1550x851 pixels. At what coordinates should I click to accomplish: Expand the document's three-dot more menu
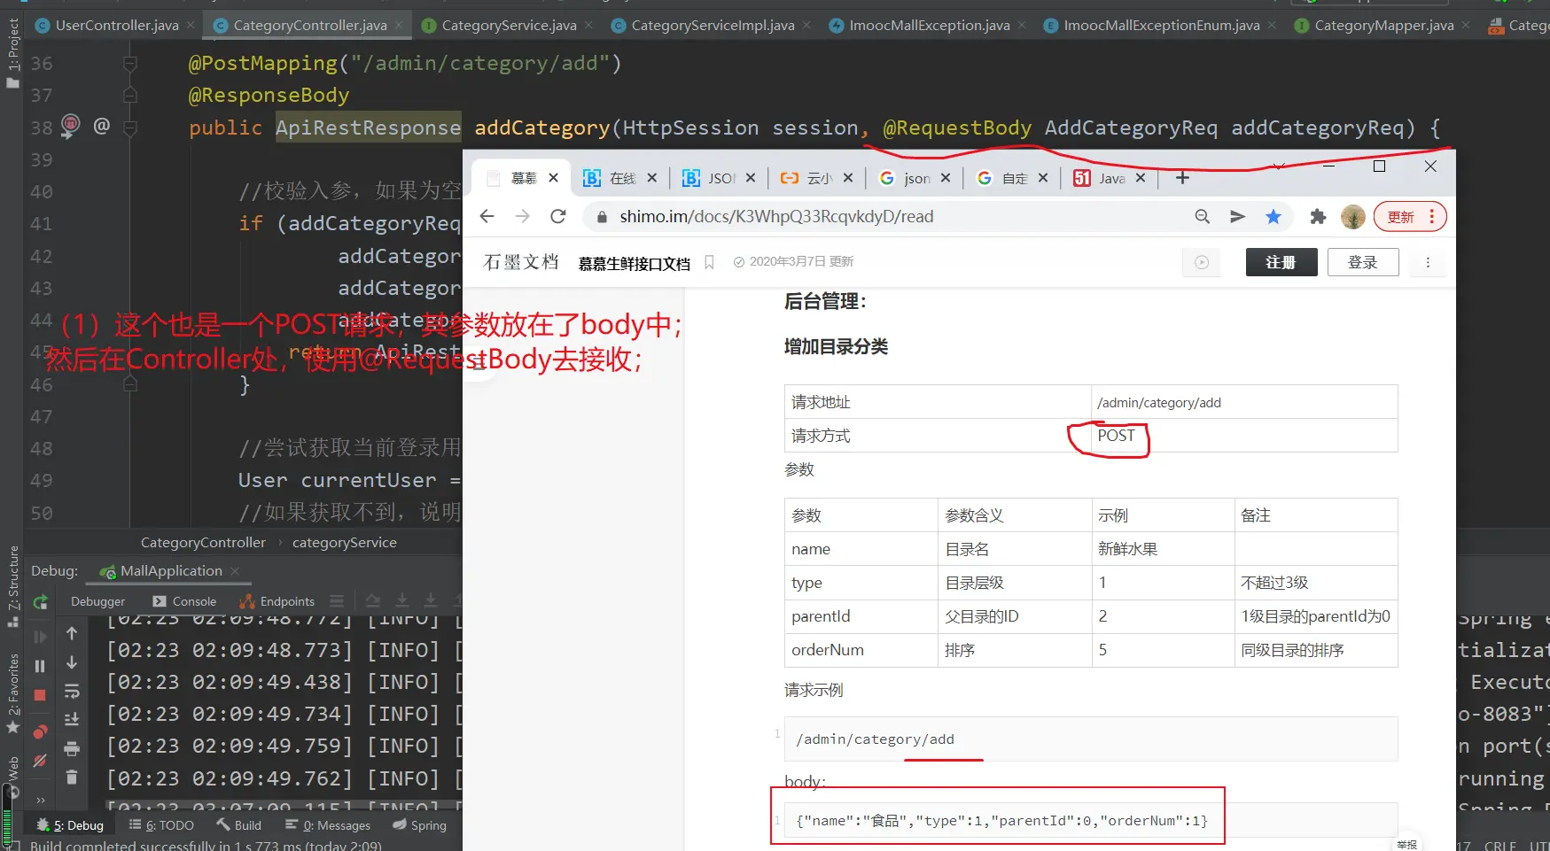click(1428, 262)
